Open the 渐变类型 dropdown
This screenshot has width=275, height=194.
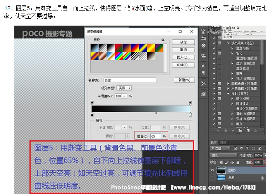(124, 88)
